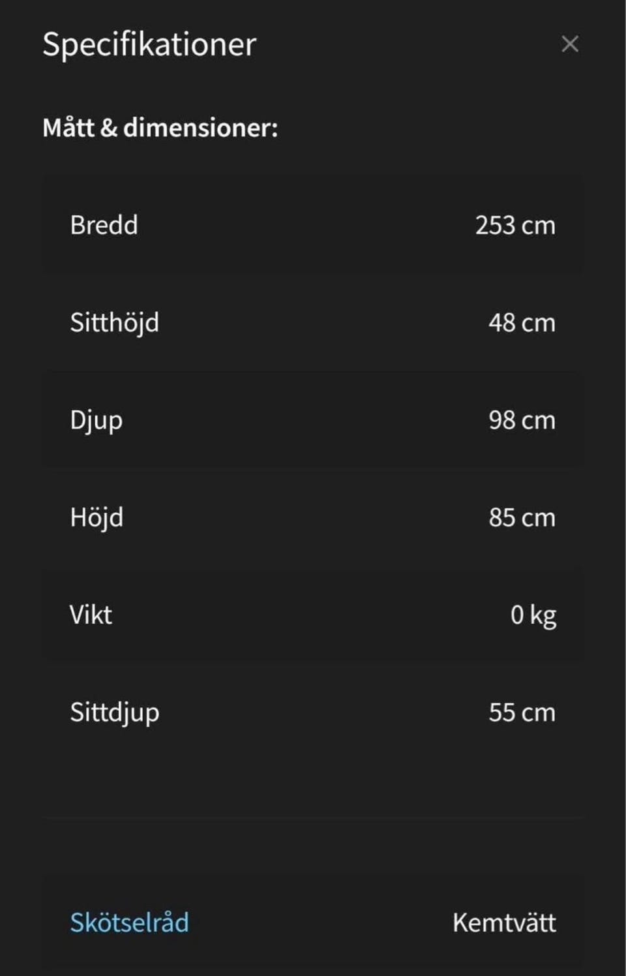Click the Höjd label
The width and height of the screenshot is (626, 976).
coord(97,517)
